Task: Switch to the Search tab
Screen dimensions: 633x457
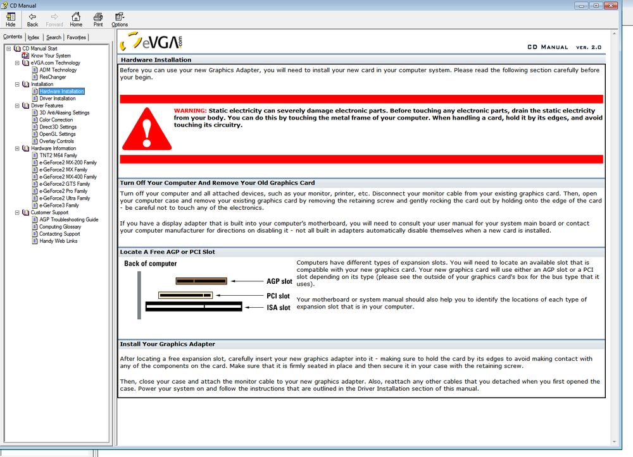Action: [53, 37]
